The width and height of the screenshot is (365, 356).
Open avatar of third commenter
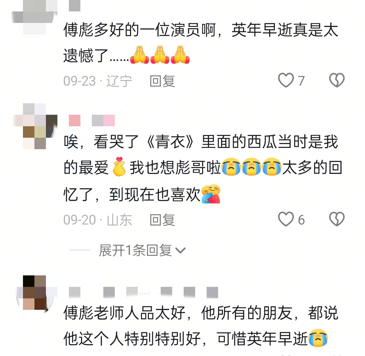(x=35, y=293)
